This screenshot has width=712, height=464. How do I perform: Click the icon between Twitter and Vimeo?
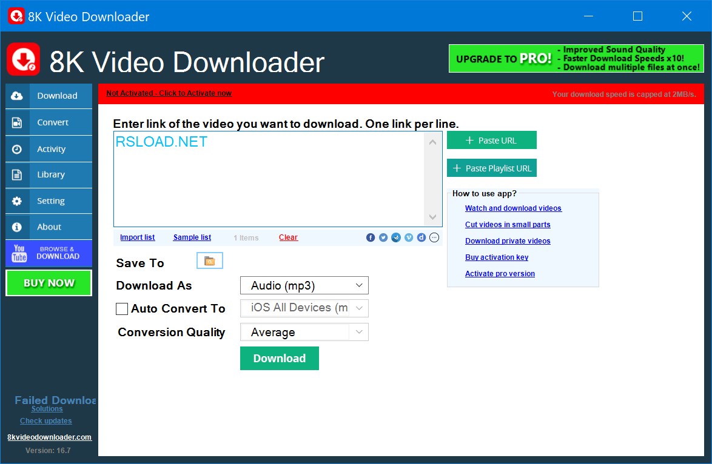point(396,237)
